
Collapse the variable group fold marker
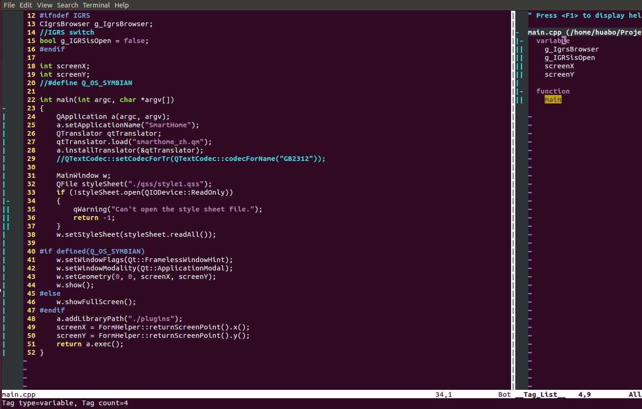pyautogui.click(x=522, y=41)
